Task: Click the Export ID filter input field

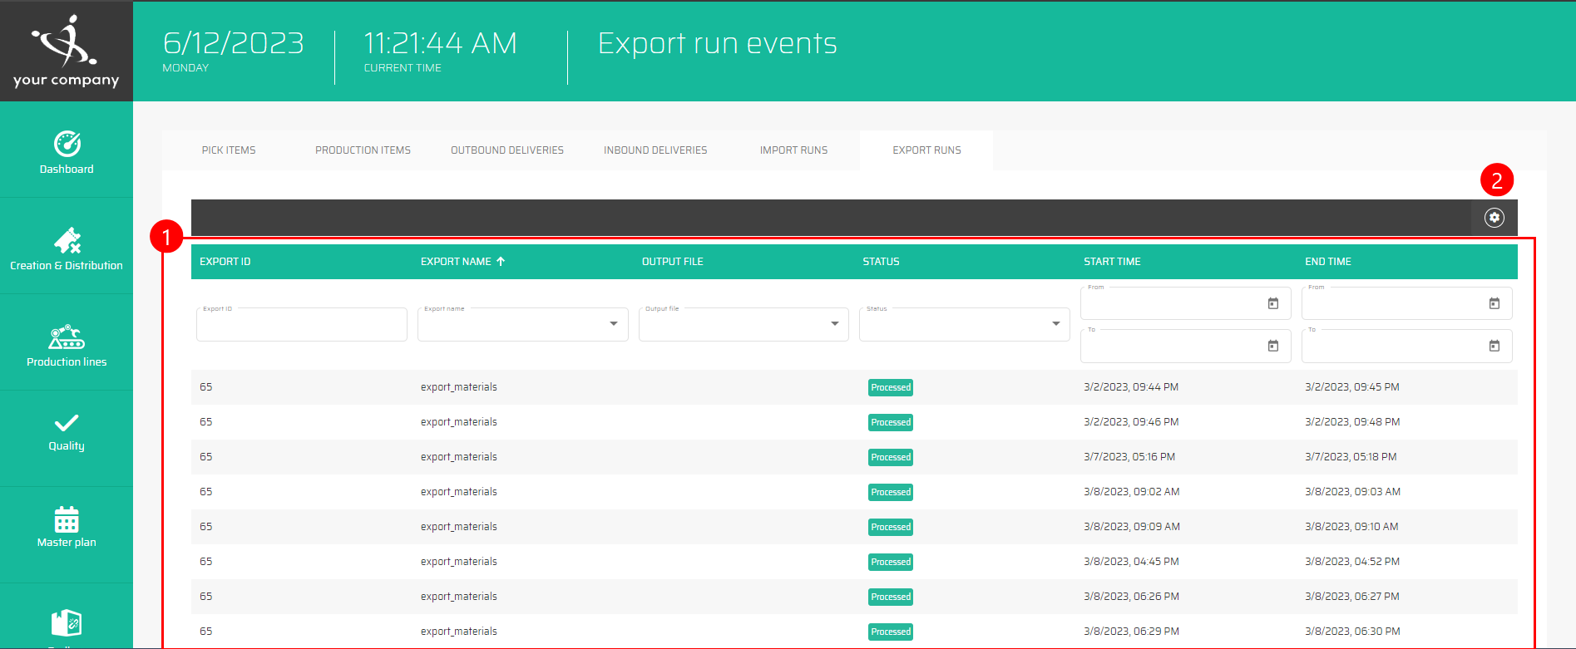Action: (301, 326)
